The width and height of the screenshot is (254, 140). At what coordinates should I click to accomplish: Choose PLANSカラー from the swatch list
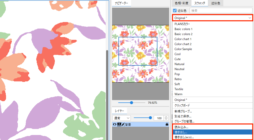(x=213, y=24)
